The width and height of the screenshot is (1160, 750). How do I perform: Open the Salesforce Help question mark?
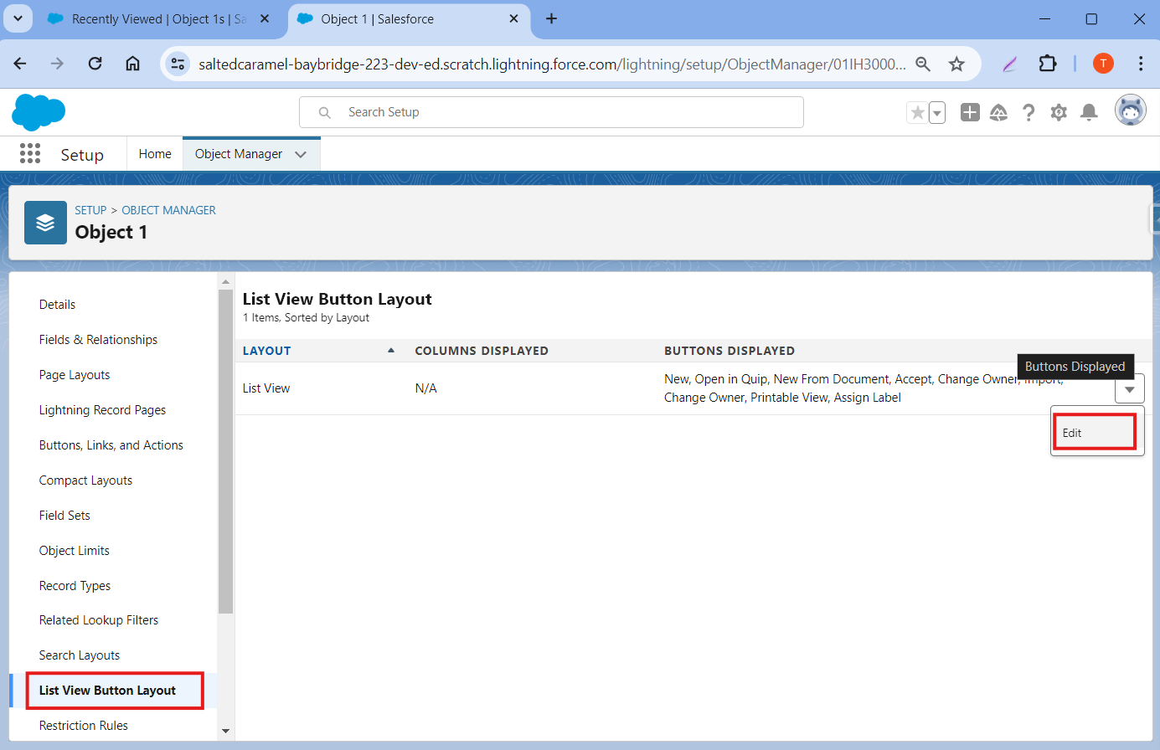(x=1029, y=112)
